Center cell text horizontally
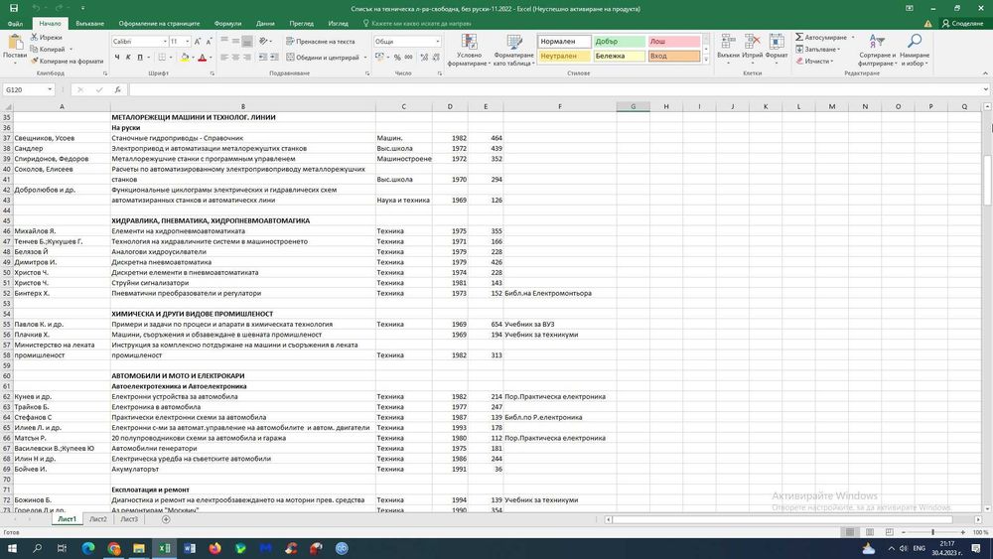The width and height of the screenshot is (993, 559). (235, 58)
